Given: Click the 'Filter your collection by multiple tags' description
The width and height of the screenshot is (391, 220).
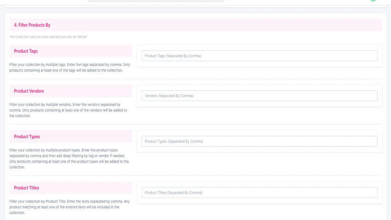Looking at the screenshot, I should click(70, 67).
